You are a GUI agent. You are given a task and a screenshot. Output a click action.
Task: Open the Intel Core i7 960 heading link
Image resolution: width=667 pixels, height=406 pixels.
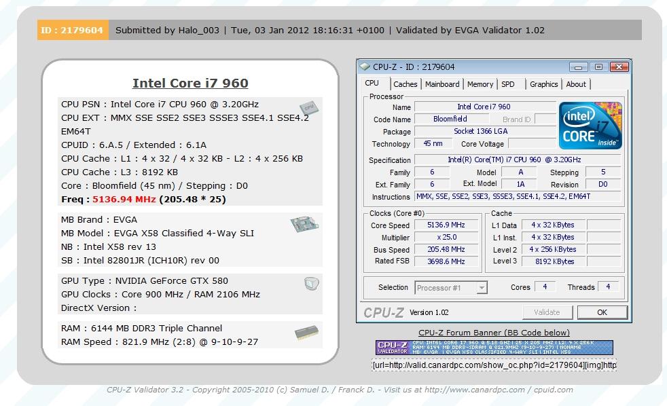190,84
